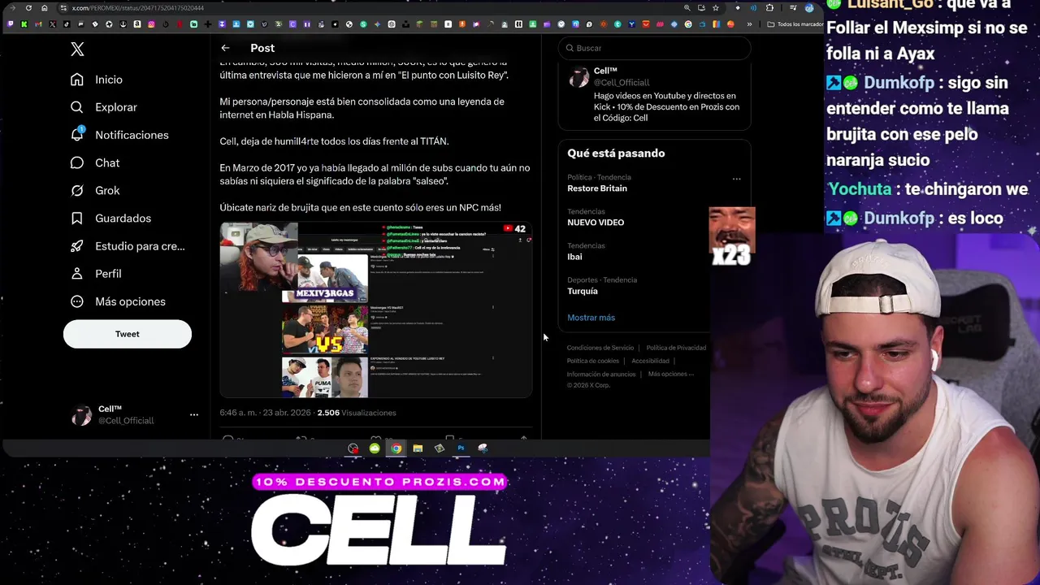Go back with the Post arrow
This screenshot has width=1040, height=585.
tap(225, 48)
